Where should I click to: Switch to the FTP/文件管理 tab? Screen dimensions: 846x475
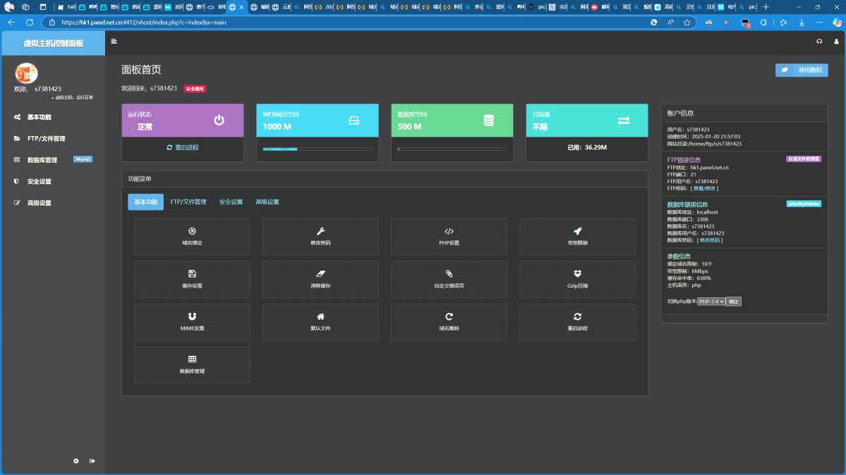tap(188, 202)
